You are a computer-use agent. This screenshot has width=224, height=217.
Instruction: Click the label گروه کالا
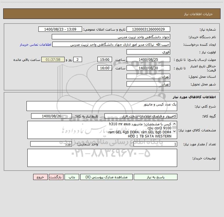pos(209,116)
